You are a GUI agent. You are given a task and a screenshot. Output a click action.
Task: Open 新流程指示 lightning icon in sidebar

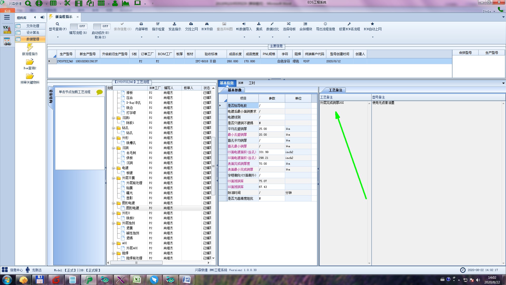(30, 47)
